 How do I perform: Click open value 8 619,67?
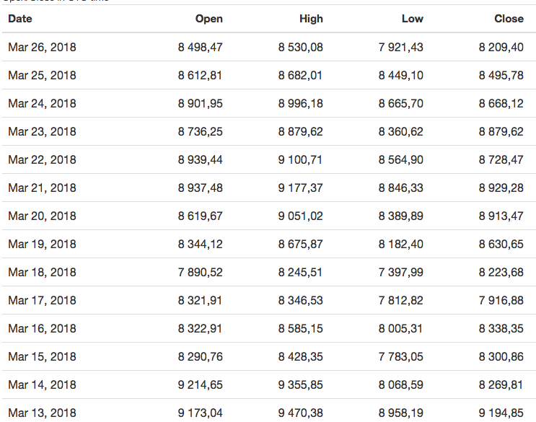pos(200,216)
